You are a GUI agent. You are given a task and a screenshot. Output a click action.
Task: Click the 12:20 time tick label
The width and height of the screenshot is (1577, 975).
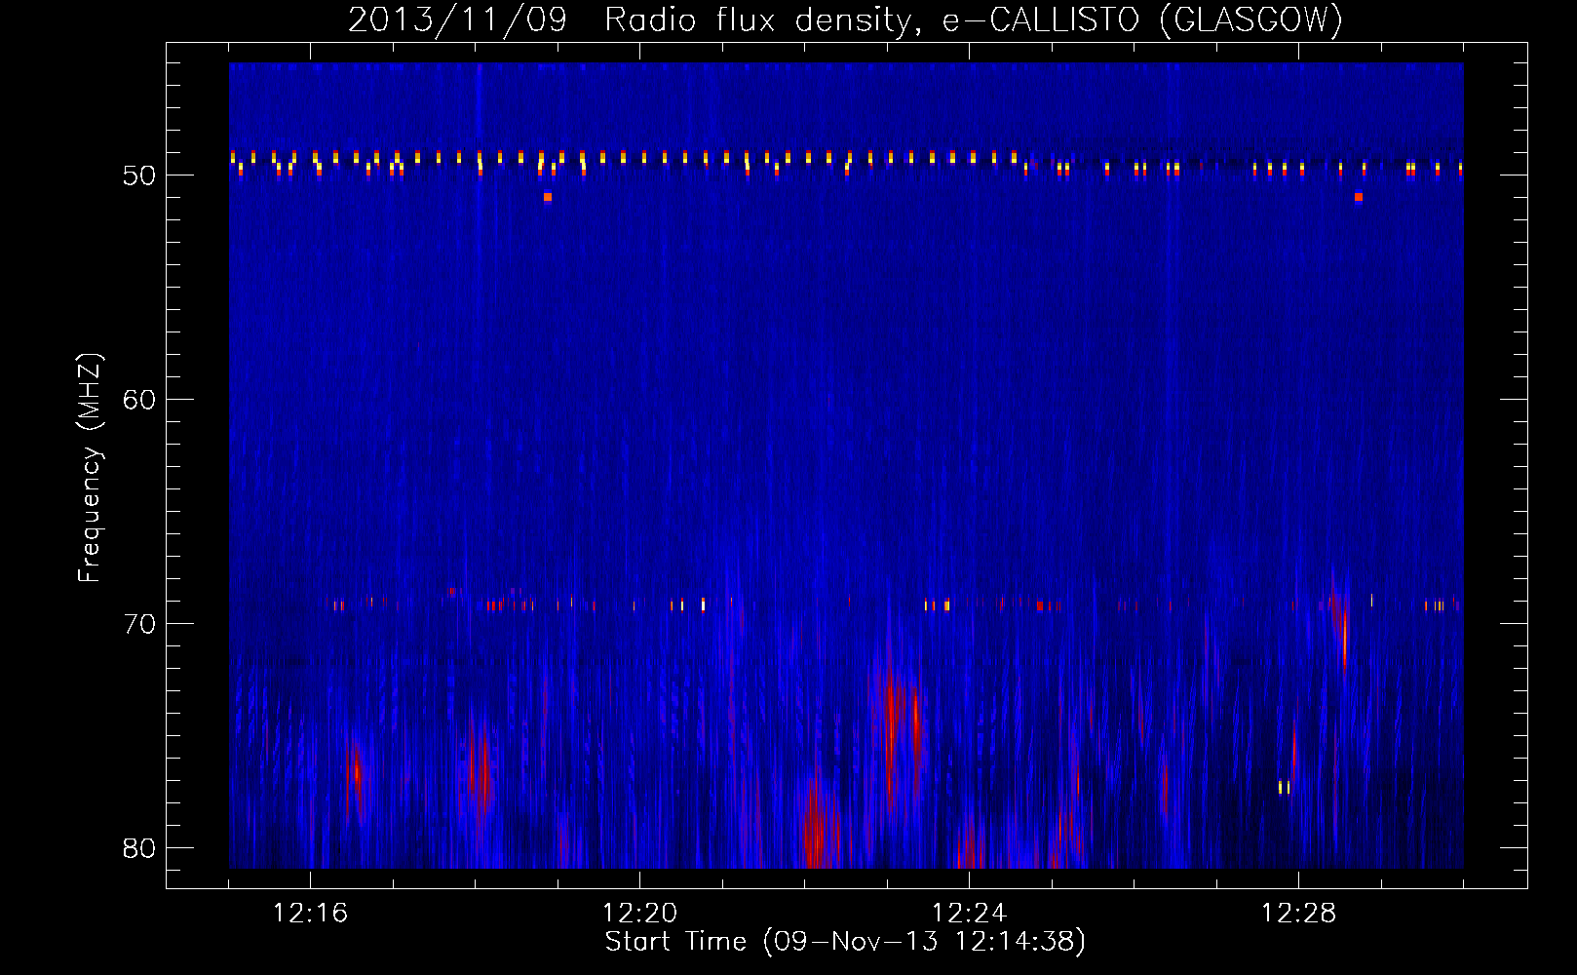[x=640, y=914]
